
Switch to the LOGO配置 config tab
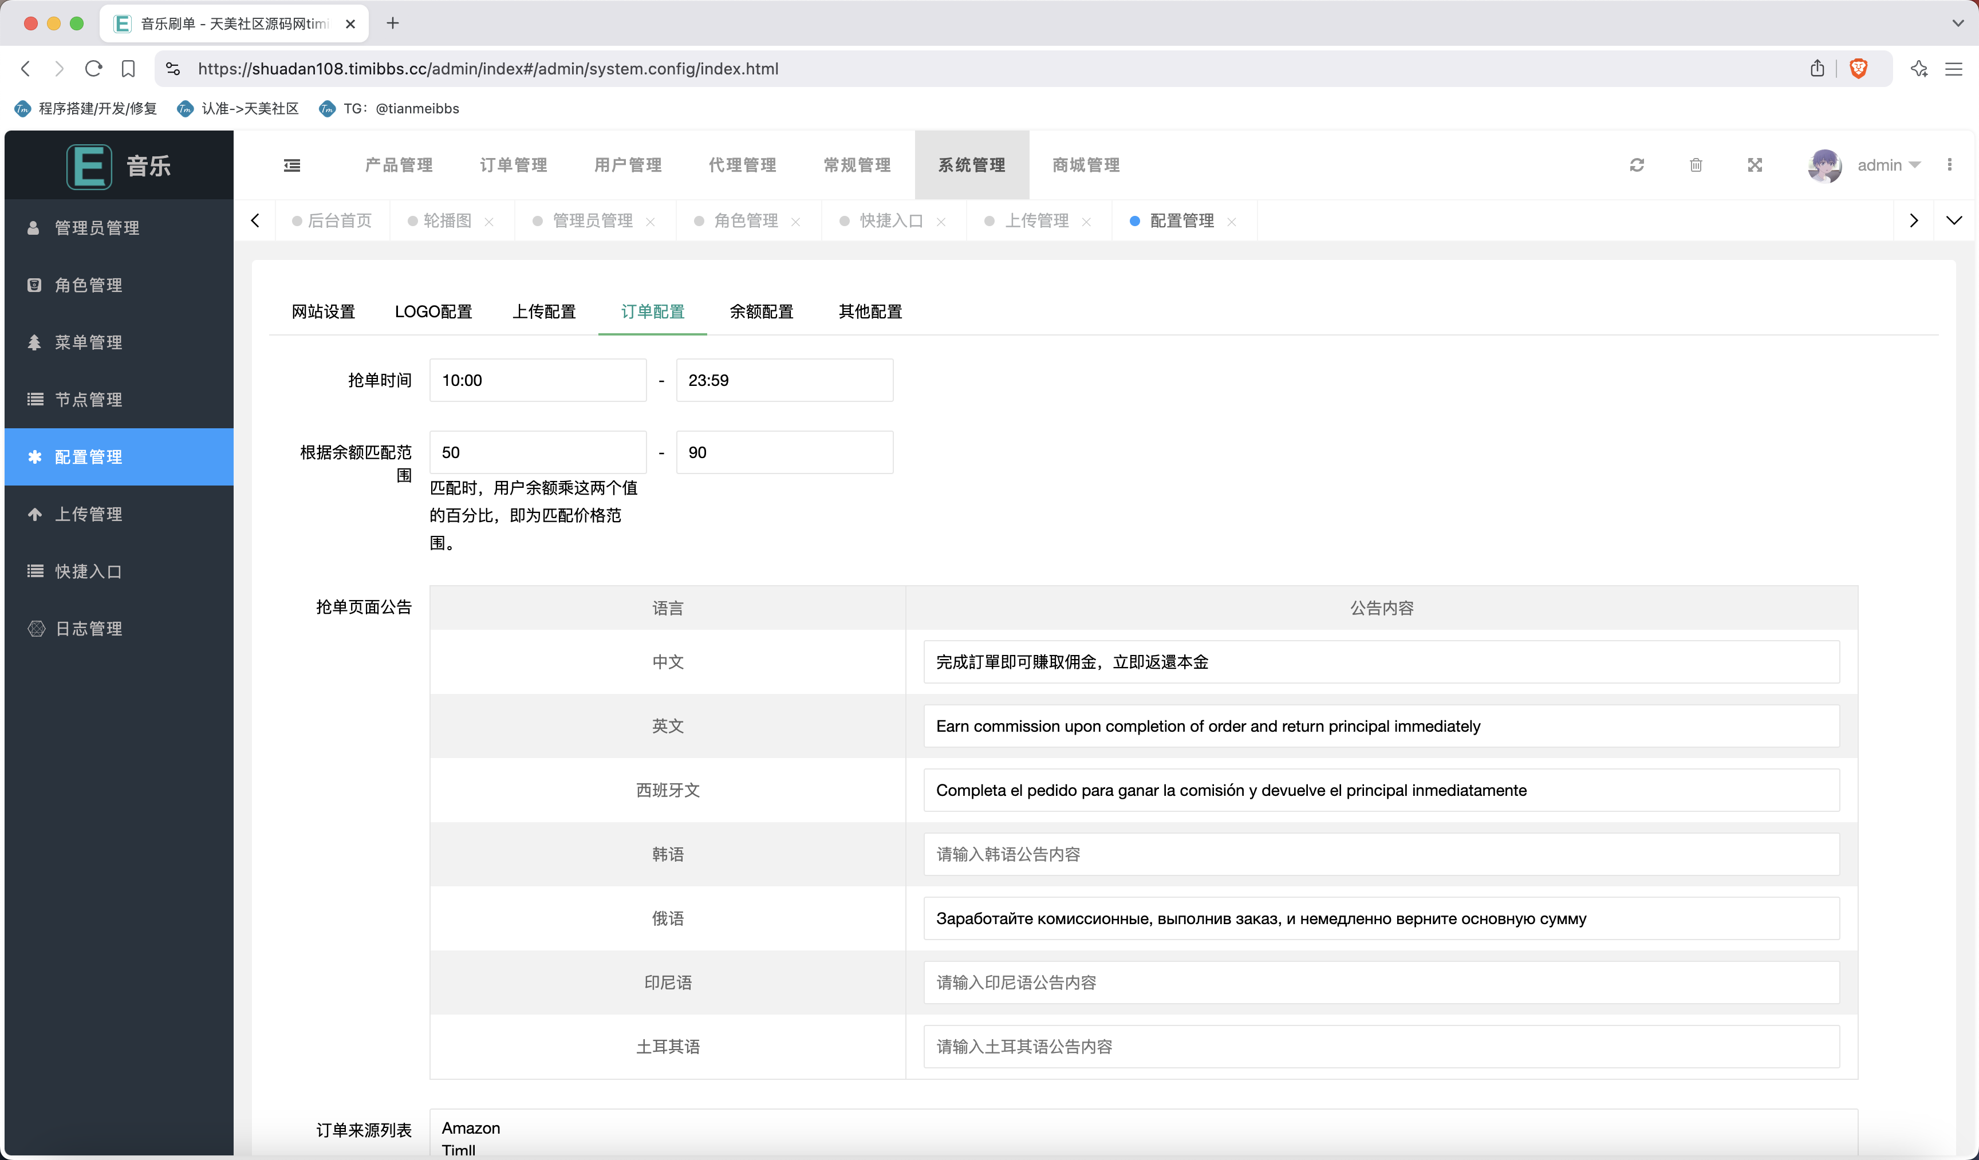point(433,312)
